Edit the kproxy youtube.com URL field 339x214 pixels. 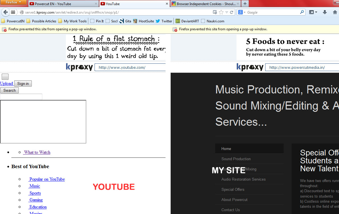[x=130, y=67]
